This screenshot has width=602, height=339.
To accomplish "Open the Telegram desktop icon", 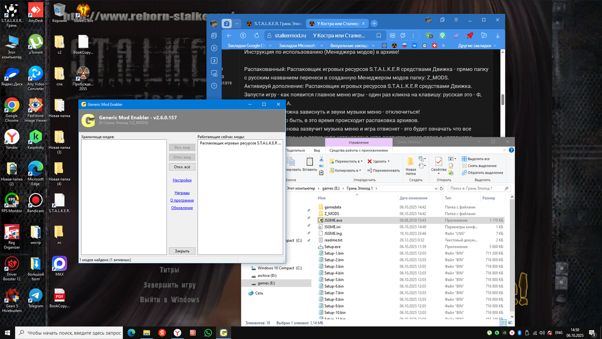I will 35,299.
